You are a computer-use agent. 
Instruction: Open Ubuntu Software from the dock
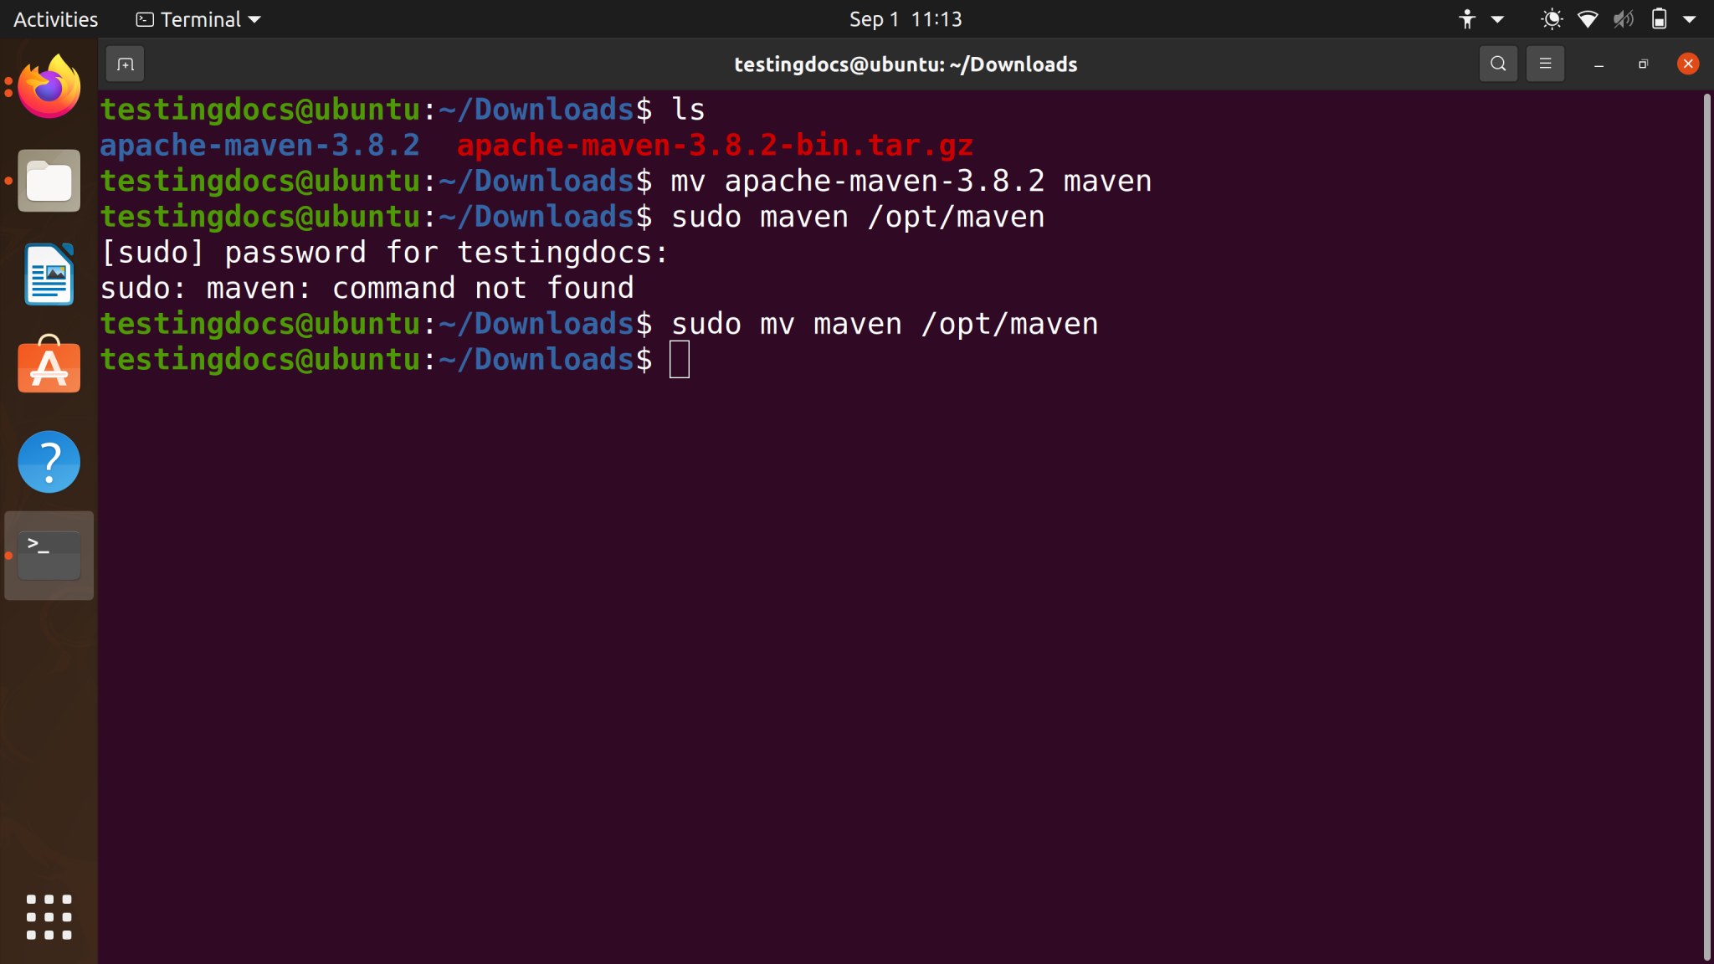click(48, 367)
